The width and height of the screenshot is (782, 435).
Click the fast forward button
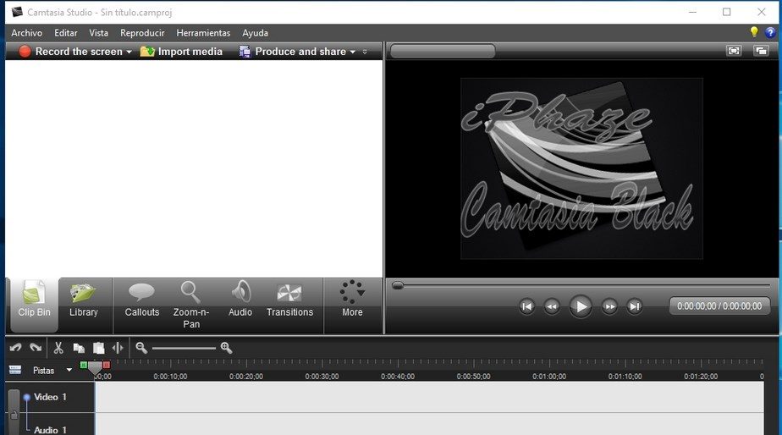(609, 306)
